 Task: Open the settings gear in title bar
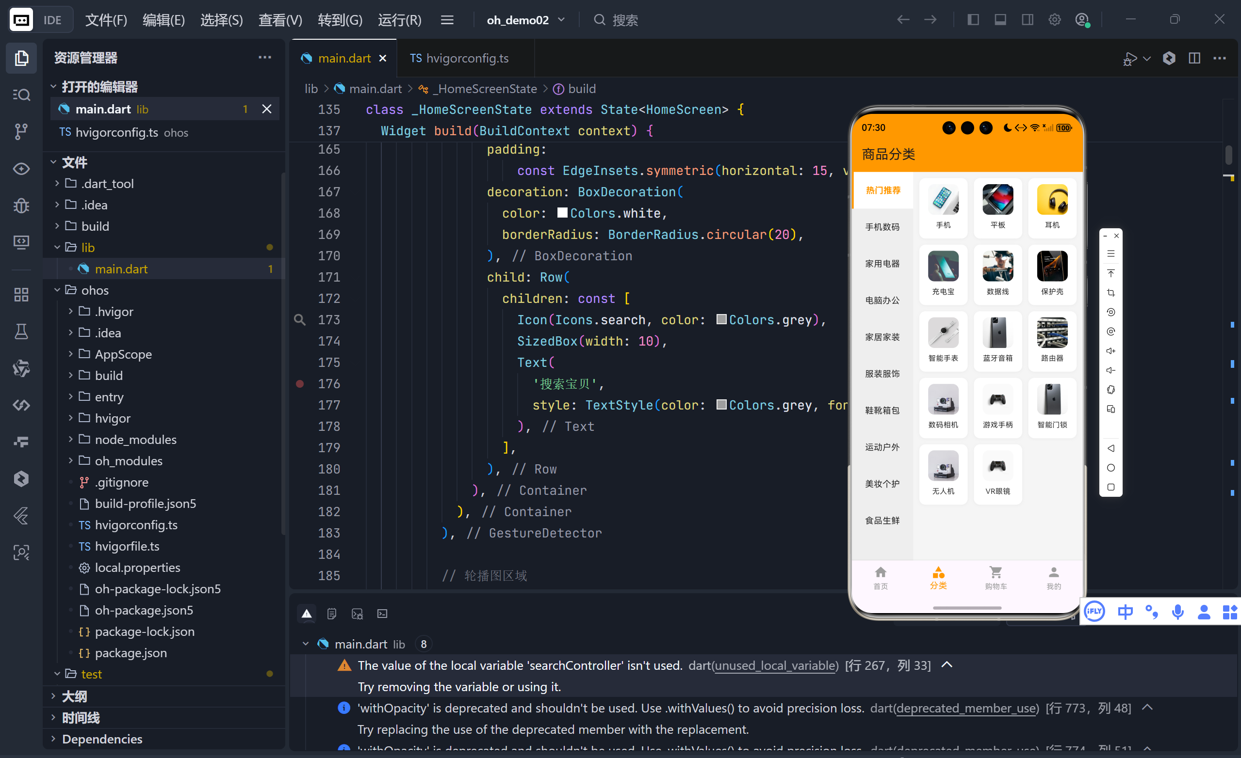coord(1054,19)
